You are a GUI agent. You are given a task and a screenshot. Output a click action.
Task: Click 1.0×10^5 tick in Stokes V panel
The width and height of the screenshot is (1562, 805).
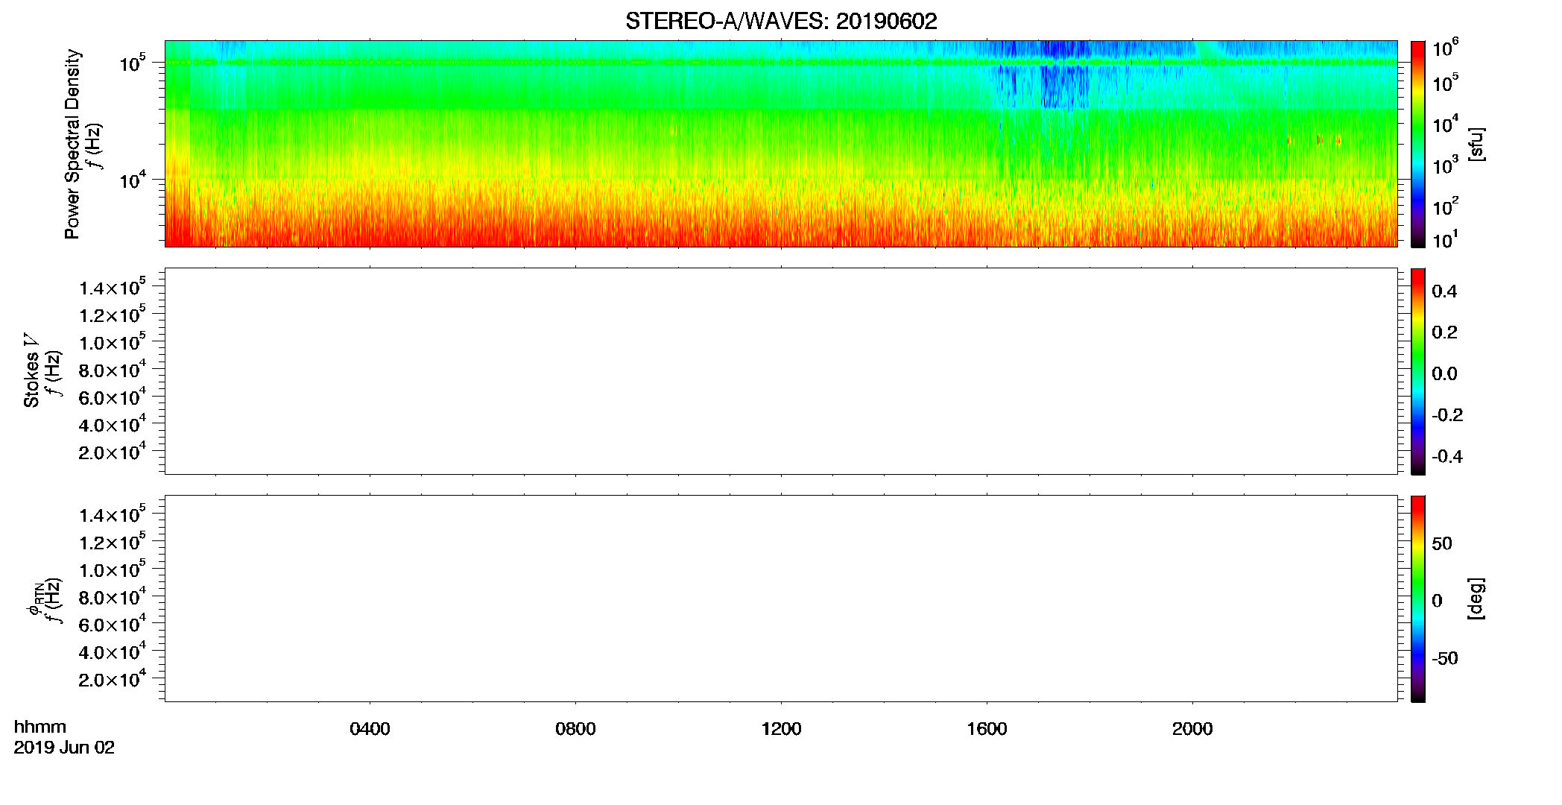point(112,342)
